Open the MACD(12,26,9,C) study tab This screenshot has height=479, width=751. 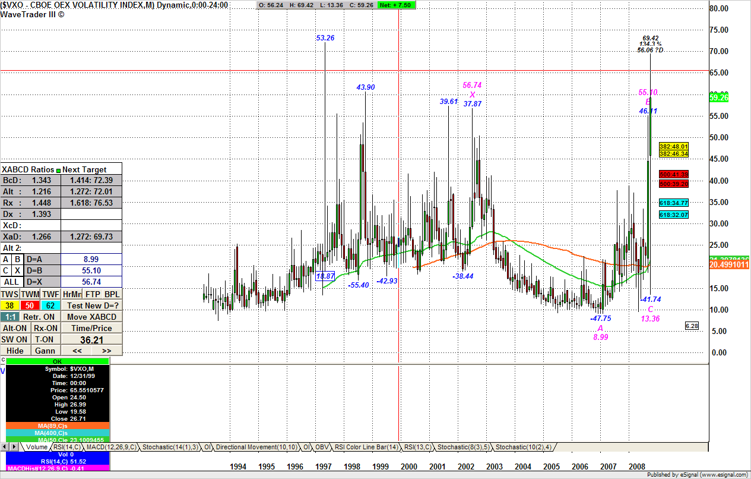[112, 446]
